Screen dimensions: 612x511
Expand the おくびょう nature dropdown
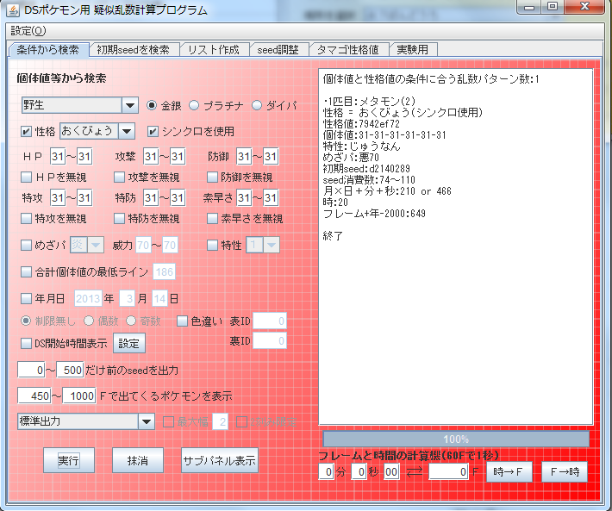pos(127,131)
